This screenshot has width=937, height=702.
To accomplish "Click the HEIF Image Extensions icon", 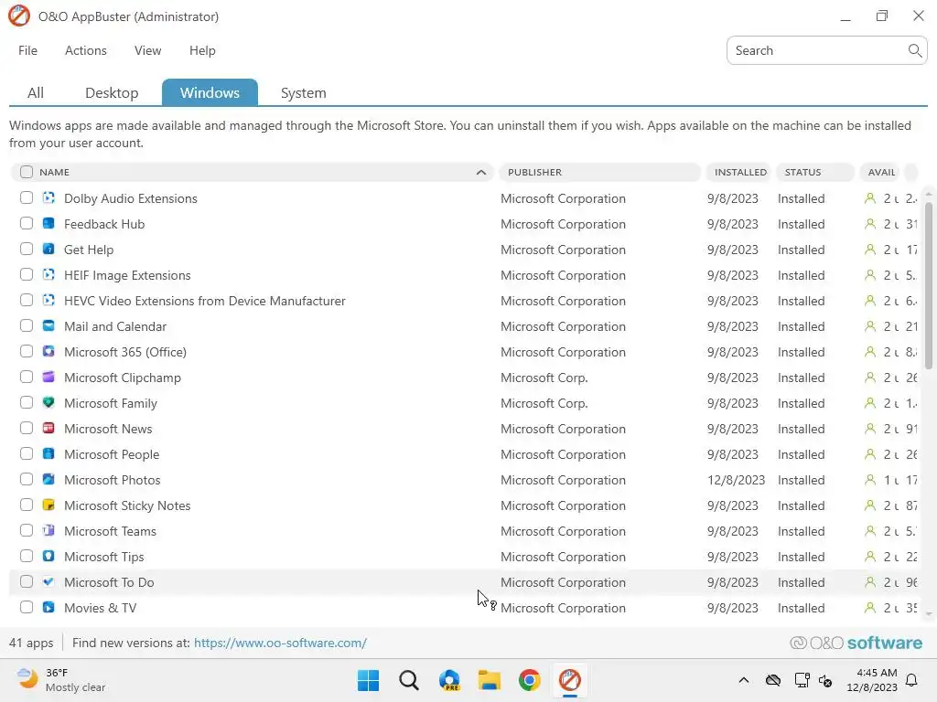I will click(x=49, y=274).
